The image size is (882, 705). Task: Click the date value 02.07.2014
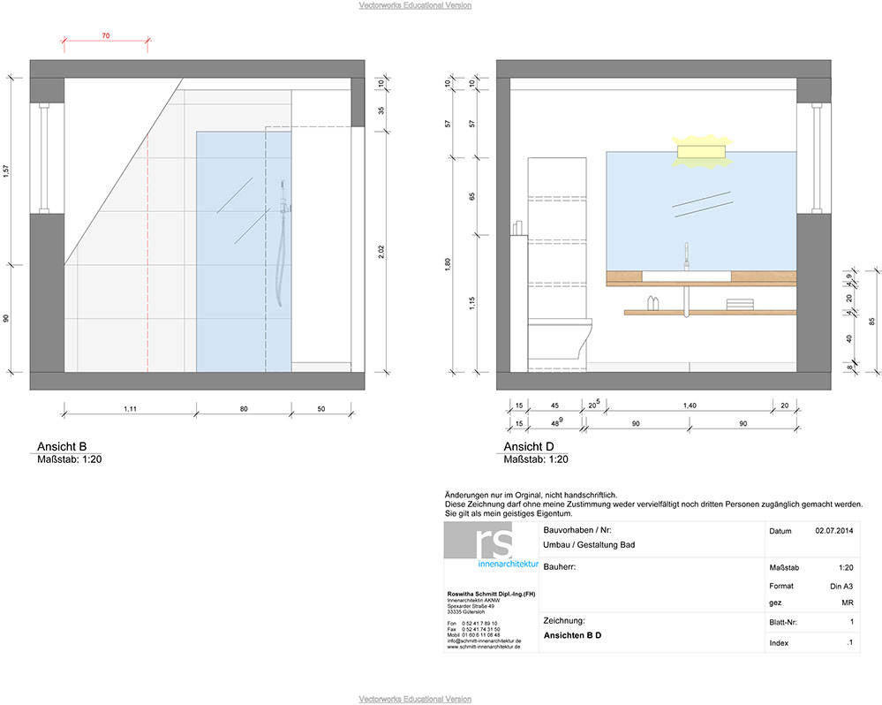832,532
